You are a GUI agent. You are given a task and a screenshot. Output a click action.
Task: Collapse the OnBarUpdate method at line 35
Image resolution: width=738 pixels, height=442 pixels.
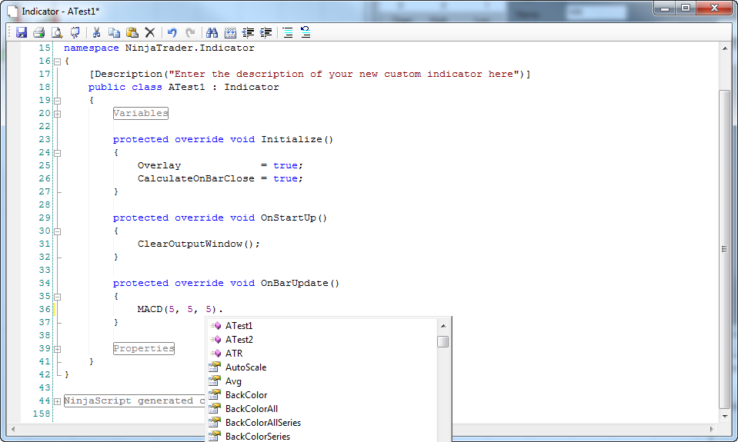click(58, 297)
